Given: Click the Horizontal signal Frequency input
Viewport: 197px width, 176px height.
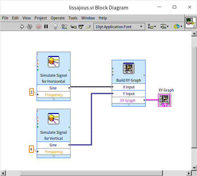Looking at the screenshot, I should (54, 95).
